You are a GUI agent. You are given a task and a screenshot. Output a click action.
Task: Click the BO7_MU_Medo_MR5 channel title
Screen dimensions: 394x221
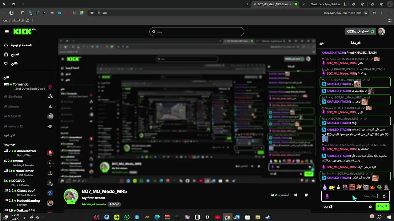(x=104, y=192)
